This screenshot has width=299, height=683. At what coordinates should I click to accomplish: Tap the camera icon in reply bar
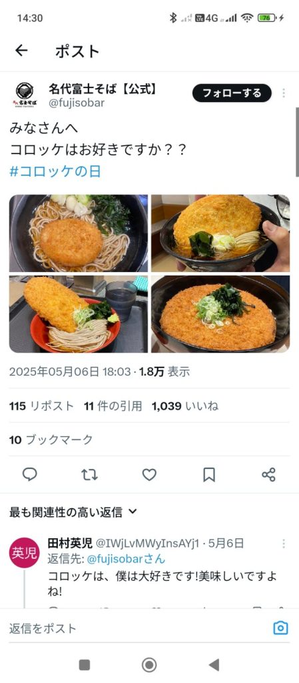(x=281, y=628)
